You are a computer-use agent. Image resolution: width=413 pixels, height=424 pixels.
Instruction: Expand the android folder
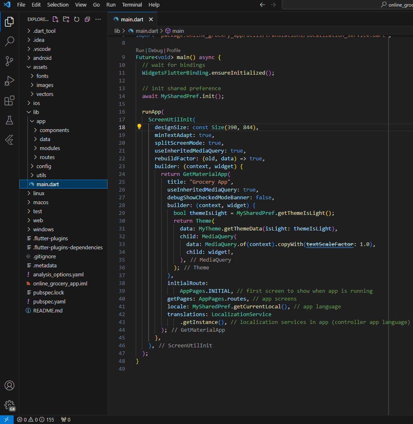(x=42, y=58)
